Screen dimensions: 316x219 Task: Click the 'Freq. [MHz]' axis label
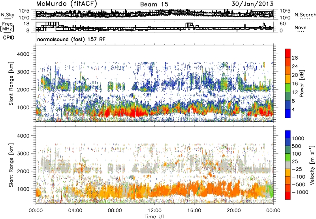tap(8, 26)
